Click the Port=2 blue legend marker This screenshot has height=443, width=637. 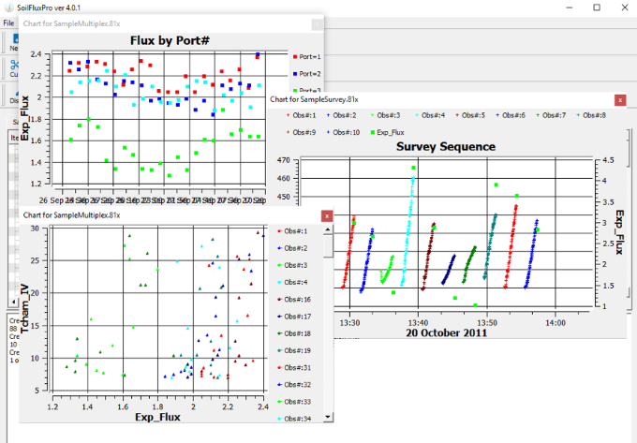pyautogui.click(x=295, y=73)
